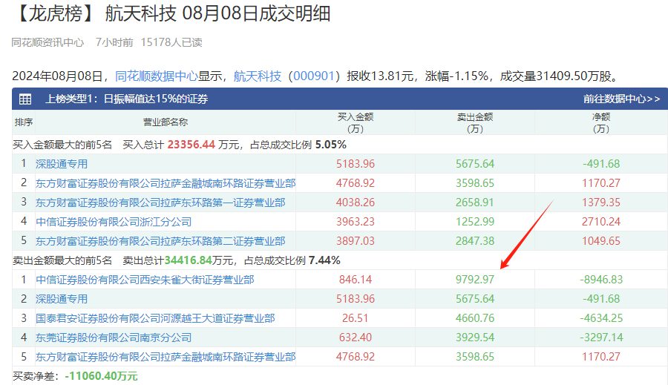The width and height of the screenshot is (668, 385).
Task: Click article title 航天科技 08月08日成交明细
Action: pos(217,13)
